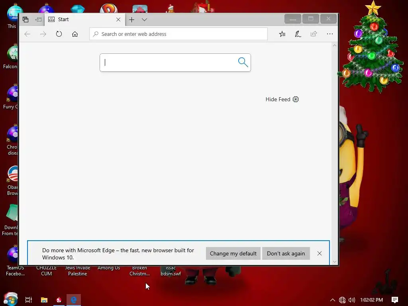Screen dimensions: 408x306
Task: Refresh the current page
Action: 59,34
